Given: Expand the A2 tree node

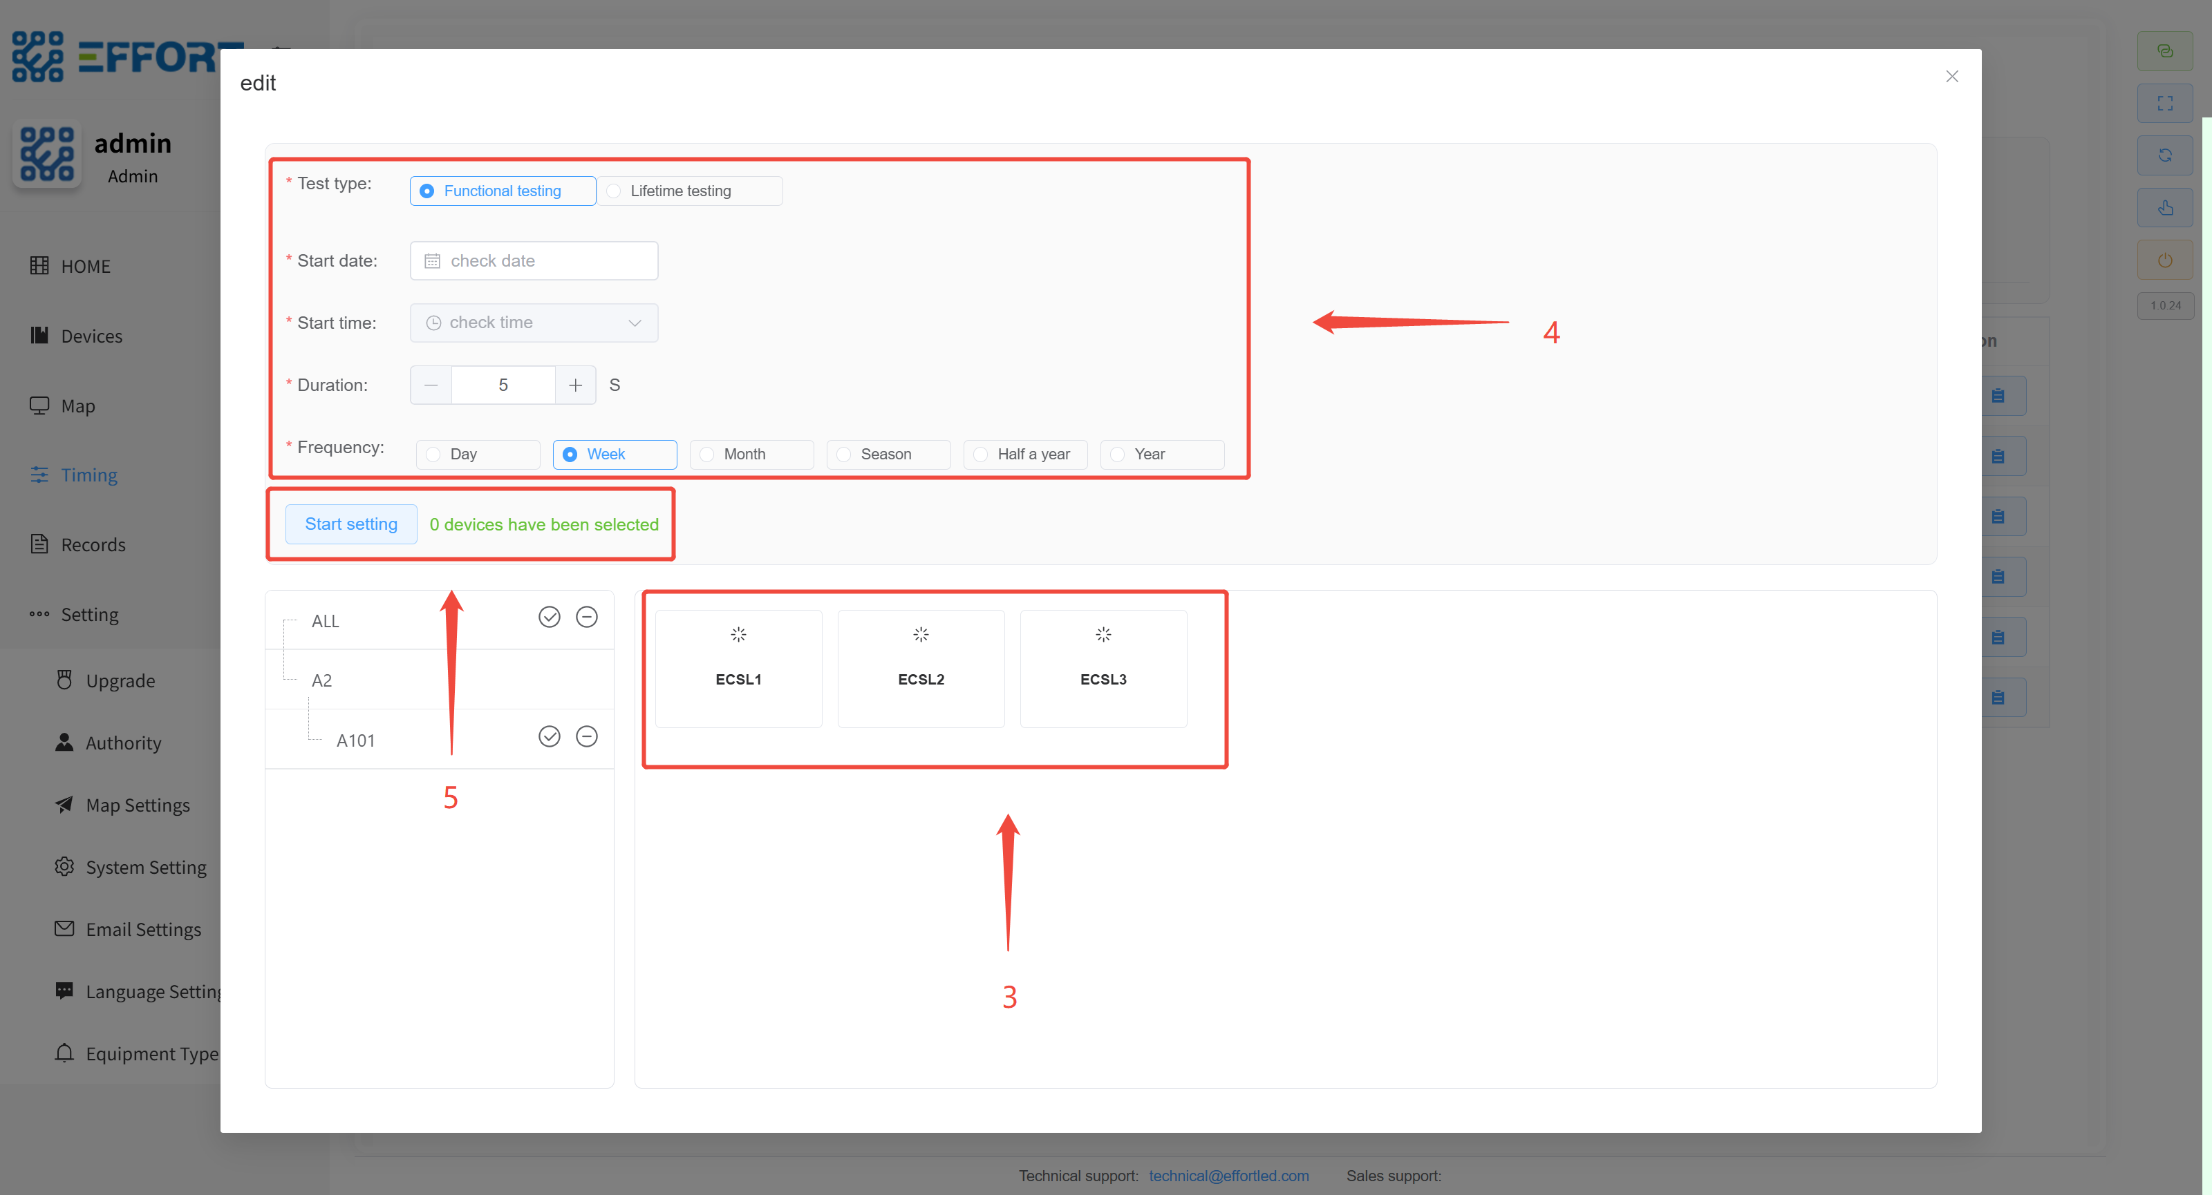Looking at the screenshot, I should [x=321, y=680].
